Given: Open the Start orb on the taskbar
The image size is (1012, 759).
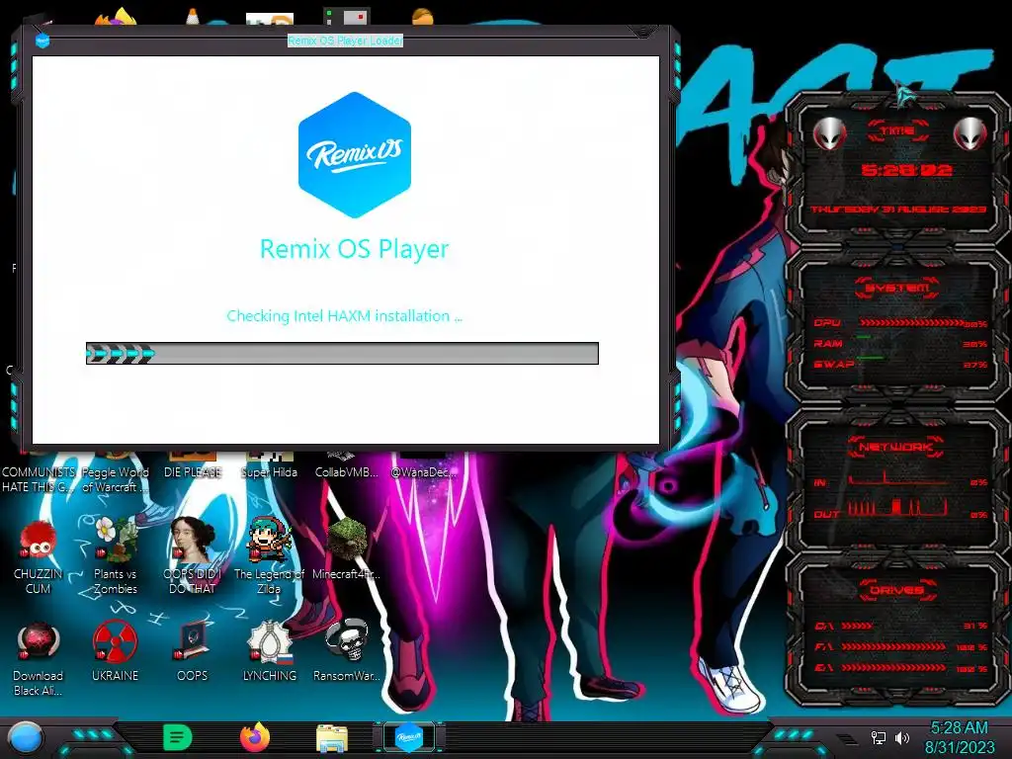Looking at the screenshot, I should (25, 737).
